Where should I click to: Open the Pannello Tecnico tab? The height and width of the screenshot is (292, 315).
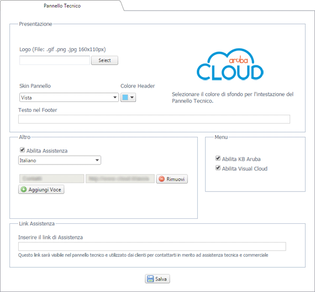62,6
